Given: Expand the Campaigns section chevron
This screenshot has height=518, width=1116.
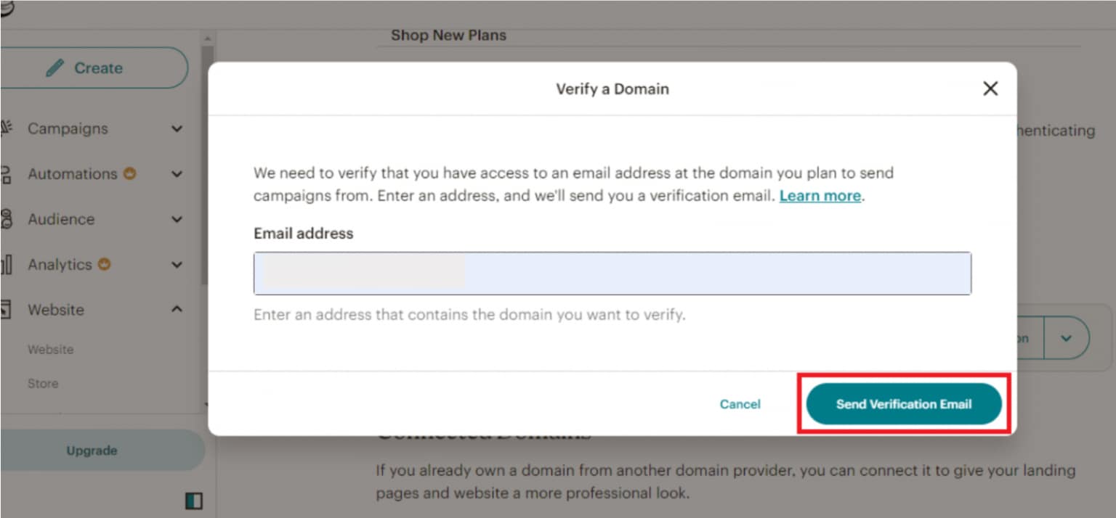Looking at the screenshot, I should 176,128.
